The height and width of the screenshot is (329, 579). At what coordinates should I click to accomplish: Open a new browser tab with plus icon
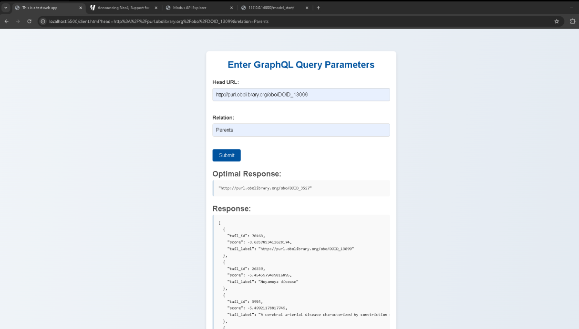pyautogui.click(x=319, y=8)
